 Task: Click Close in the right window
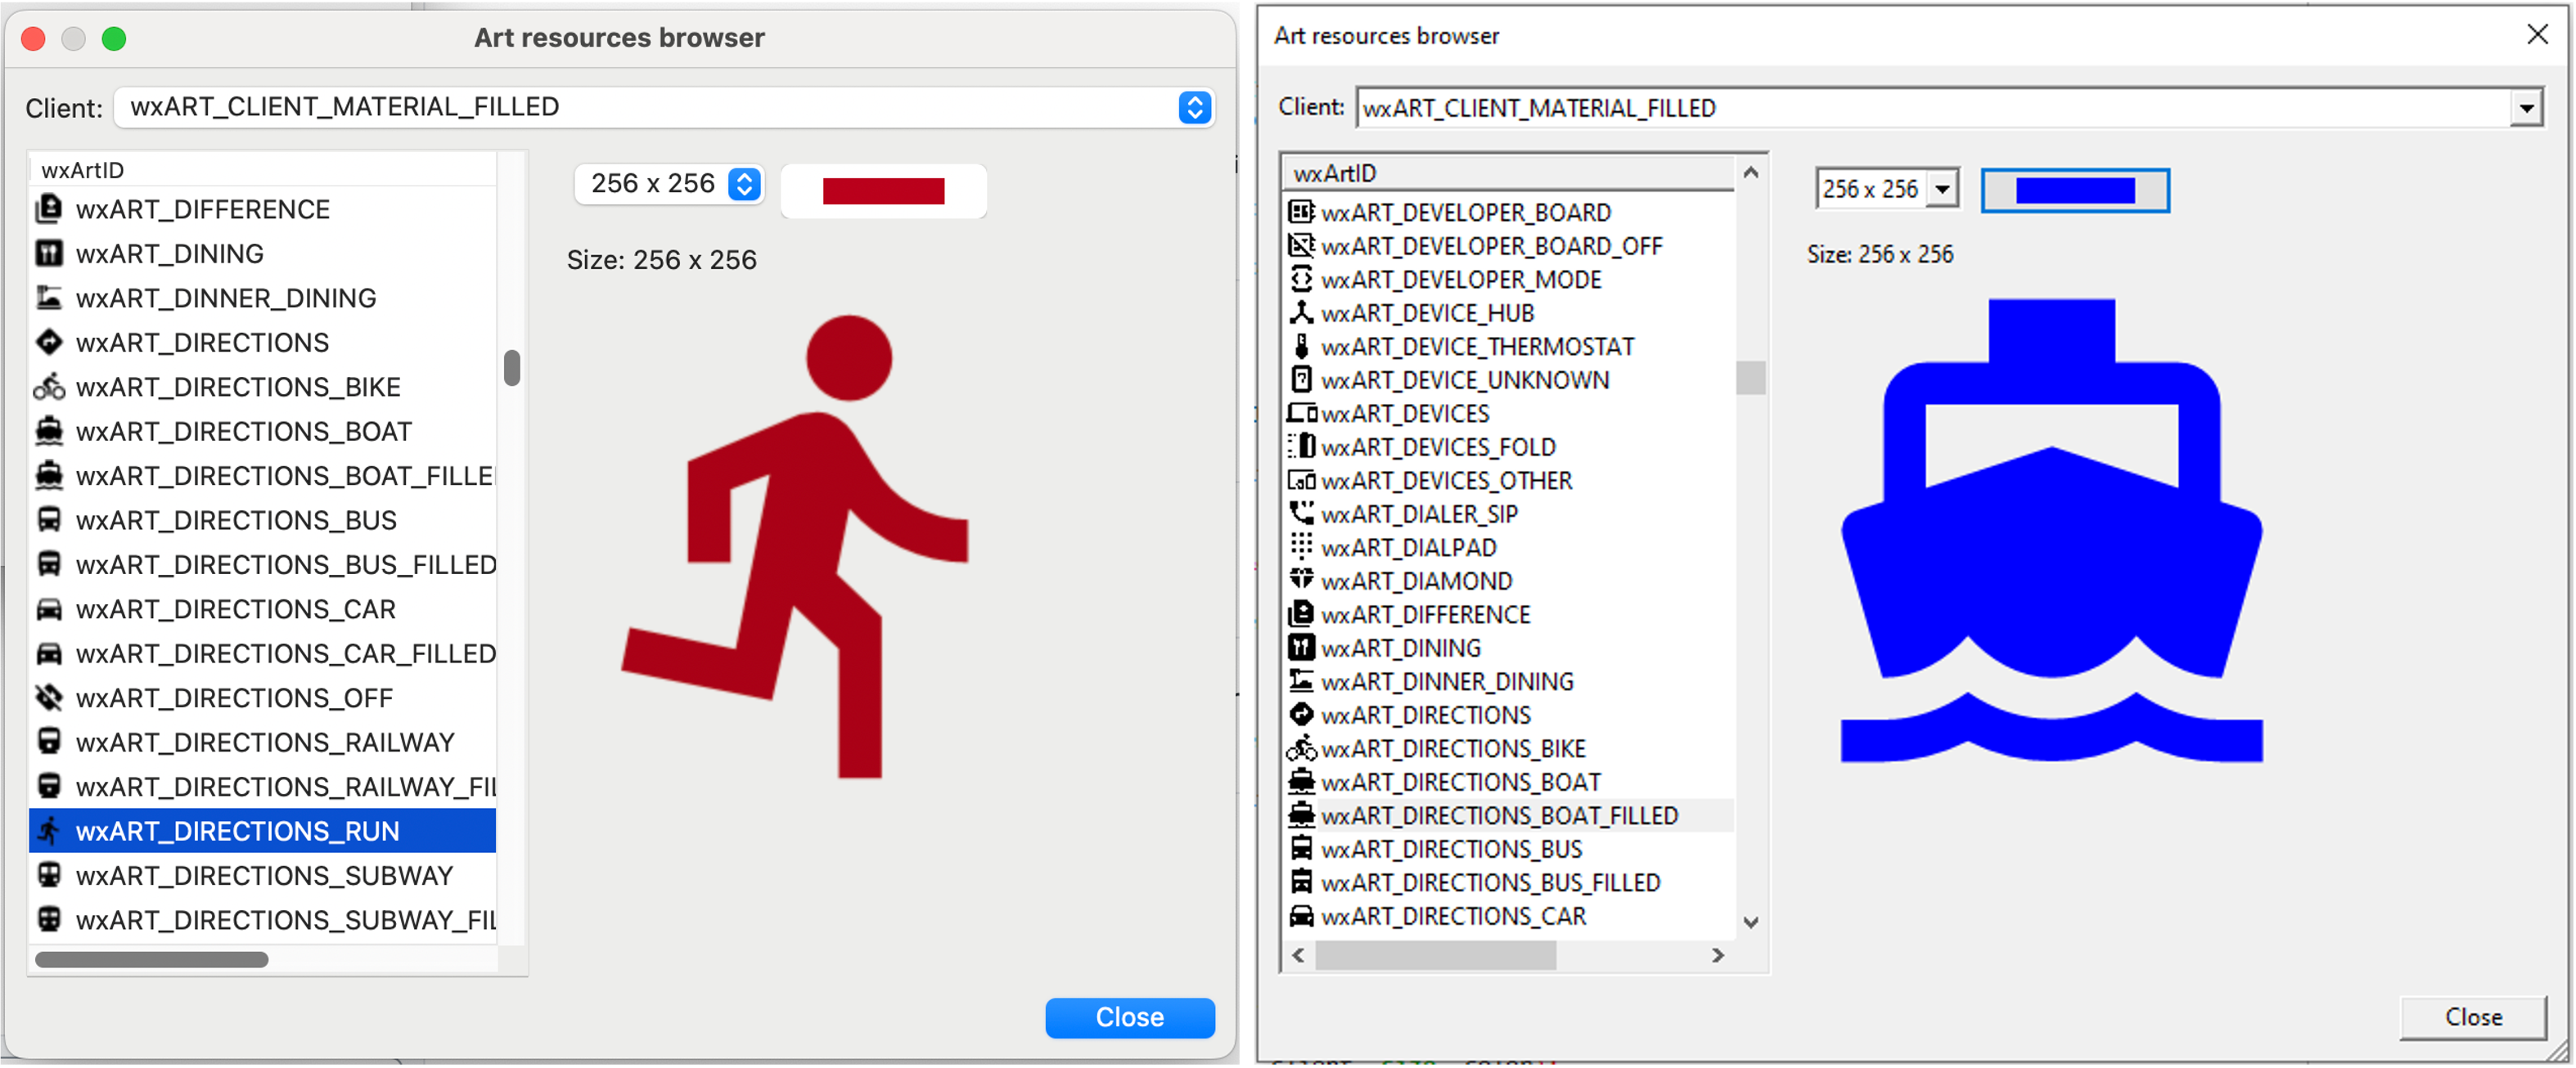[2473, 1017]
